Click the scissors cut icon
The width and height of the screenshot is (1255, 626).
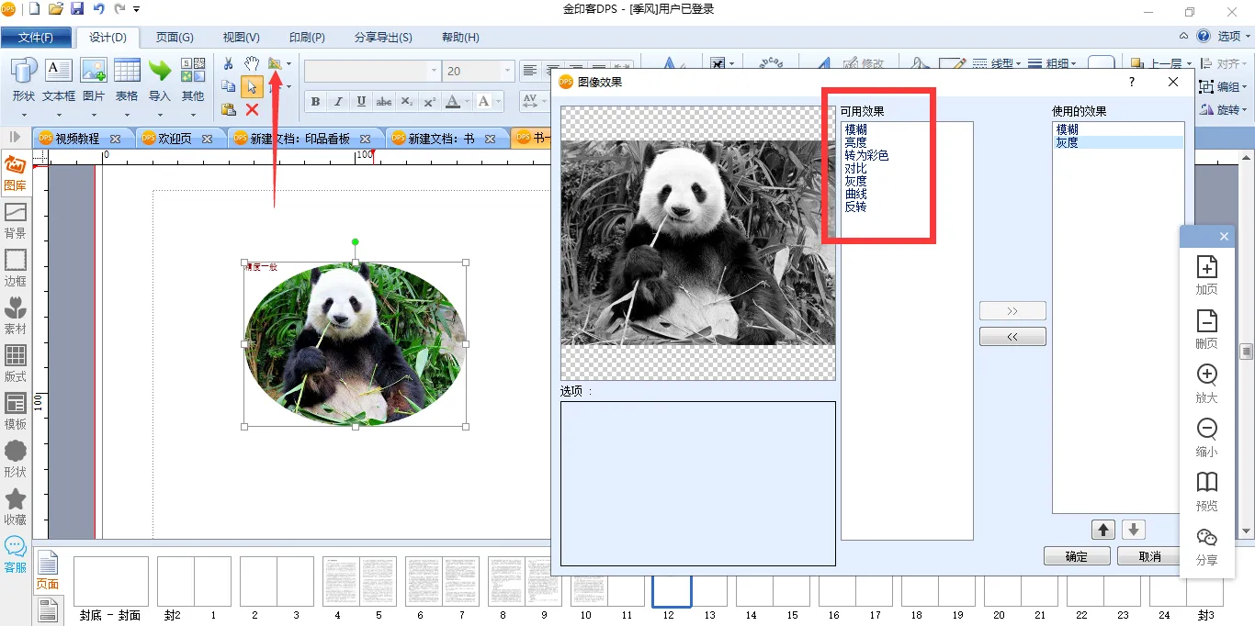coord(229,63)
